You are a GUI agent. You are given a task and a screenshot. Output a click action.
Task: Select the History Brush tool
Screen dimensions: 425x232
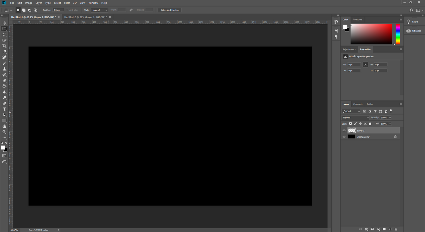pos(4,75)
